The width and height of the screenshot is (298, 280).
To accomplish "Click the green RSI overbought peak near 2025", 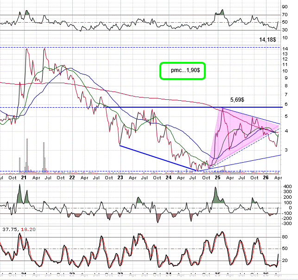I will click(x=222, y=12).
